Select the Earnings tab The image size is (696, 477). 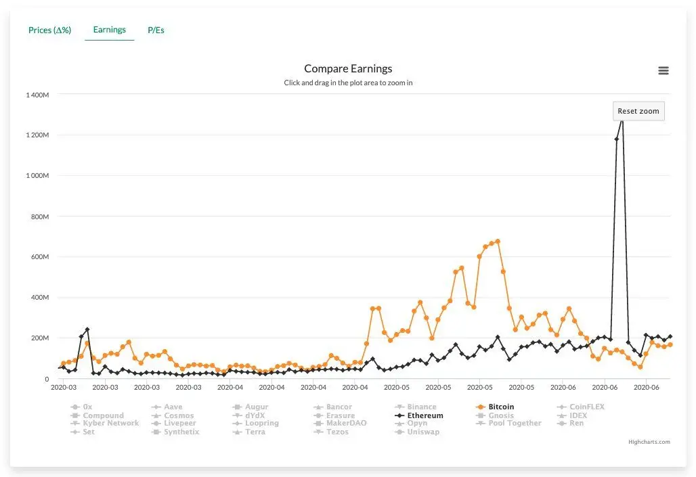point(109,30)
